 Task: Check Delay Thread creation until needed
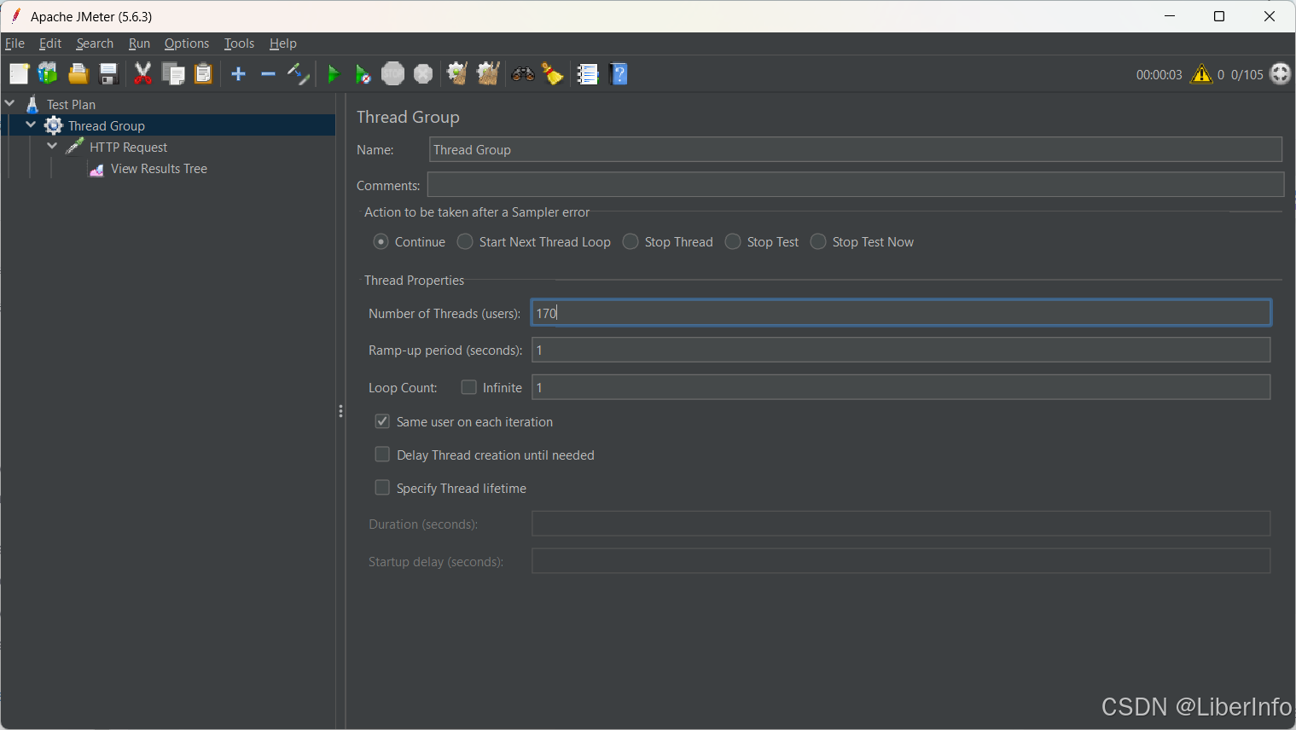click(382, 455)
